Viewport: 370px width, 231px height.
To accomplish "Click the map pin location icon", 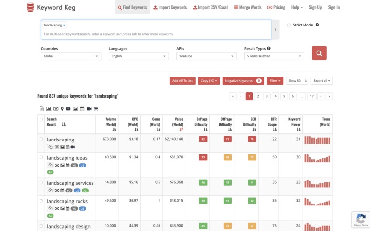I will pyautogui.click(x=62, y=109).
